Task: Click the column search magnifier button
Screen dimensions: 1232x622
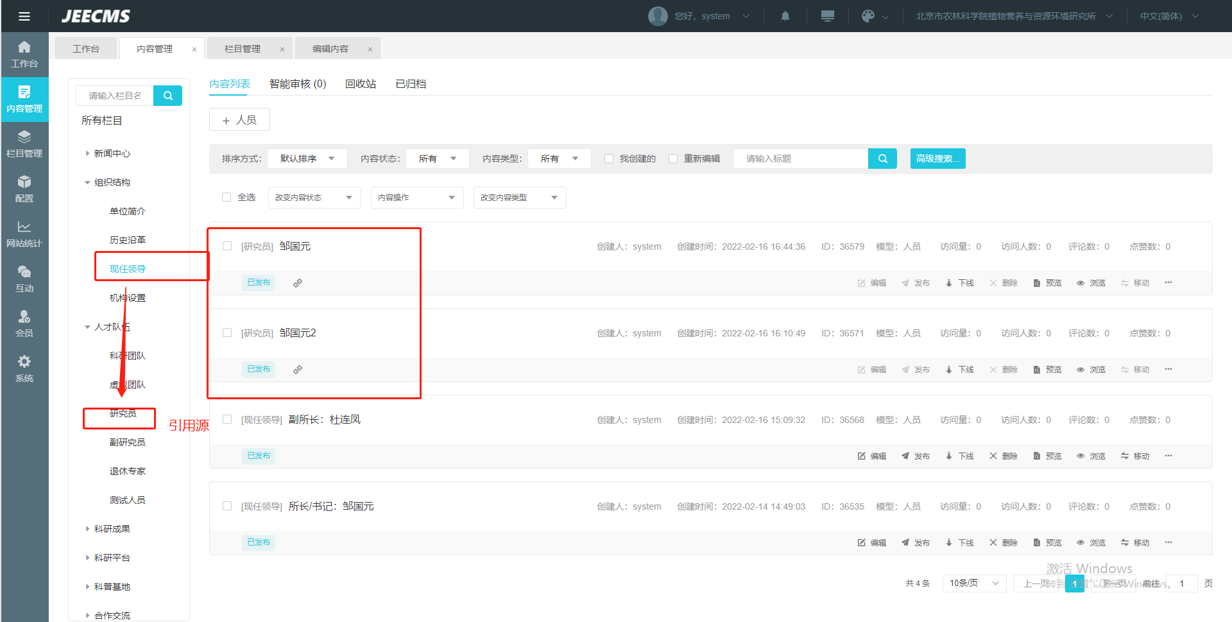Action: pos(168,96)
